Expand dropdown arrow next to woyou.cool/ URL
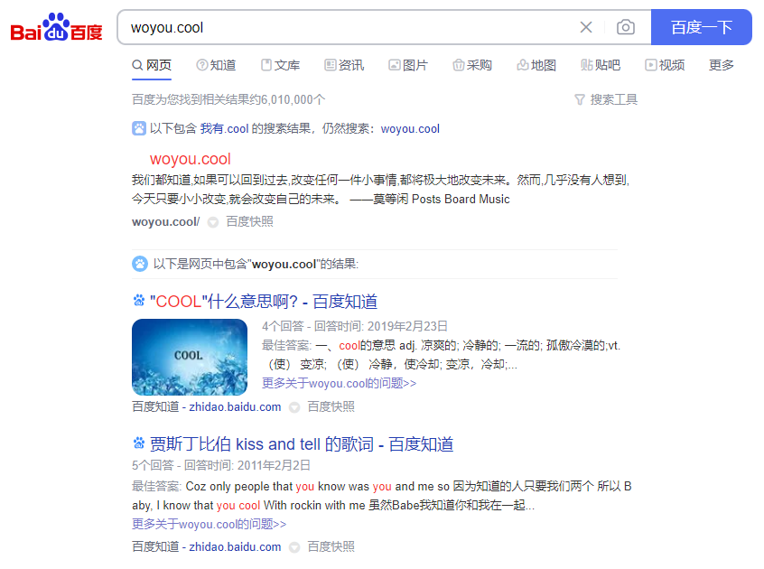This screenshot has width=764, height=569. click(x=213, y=222)
